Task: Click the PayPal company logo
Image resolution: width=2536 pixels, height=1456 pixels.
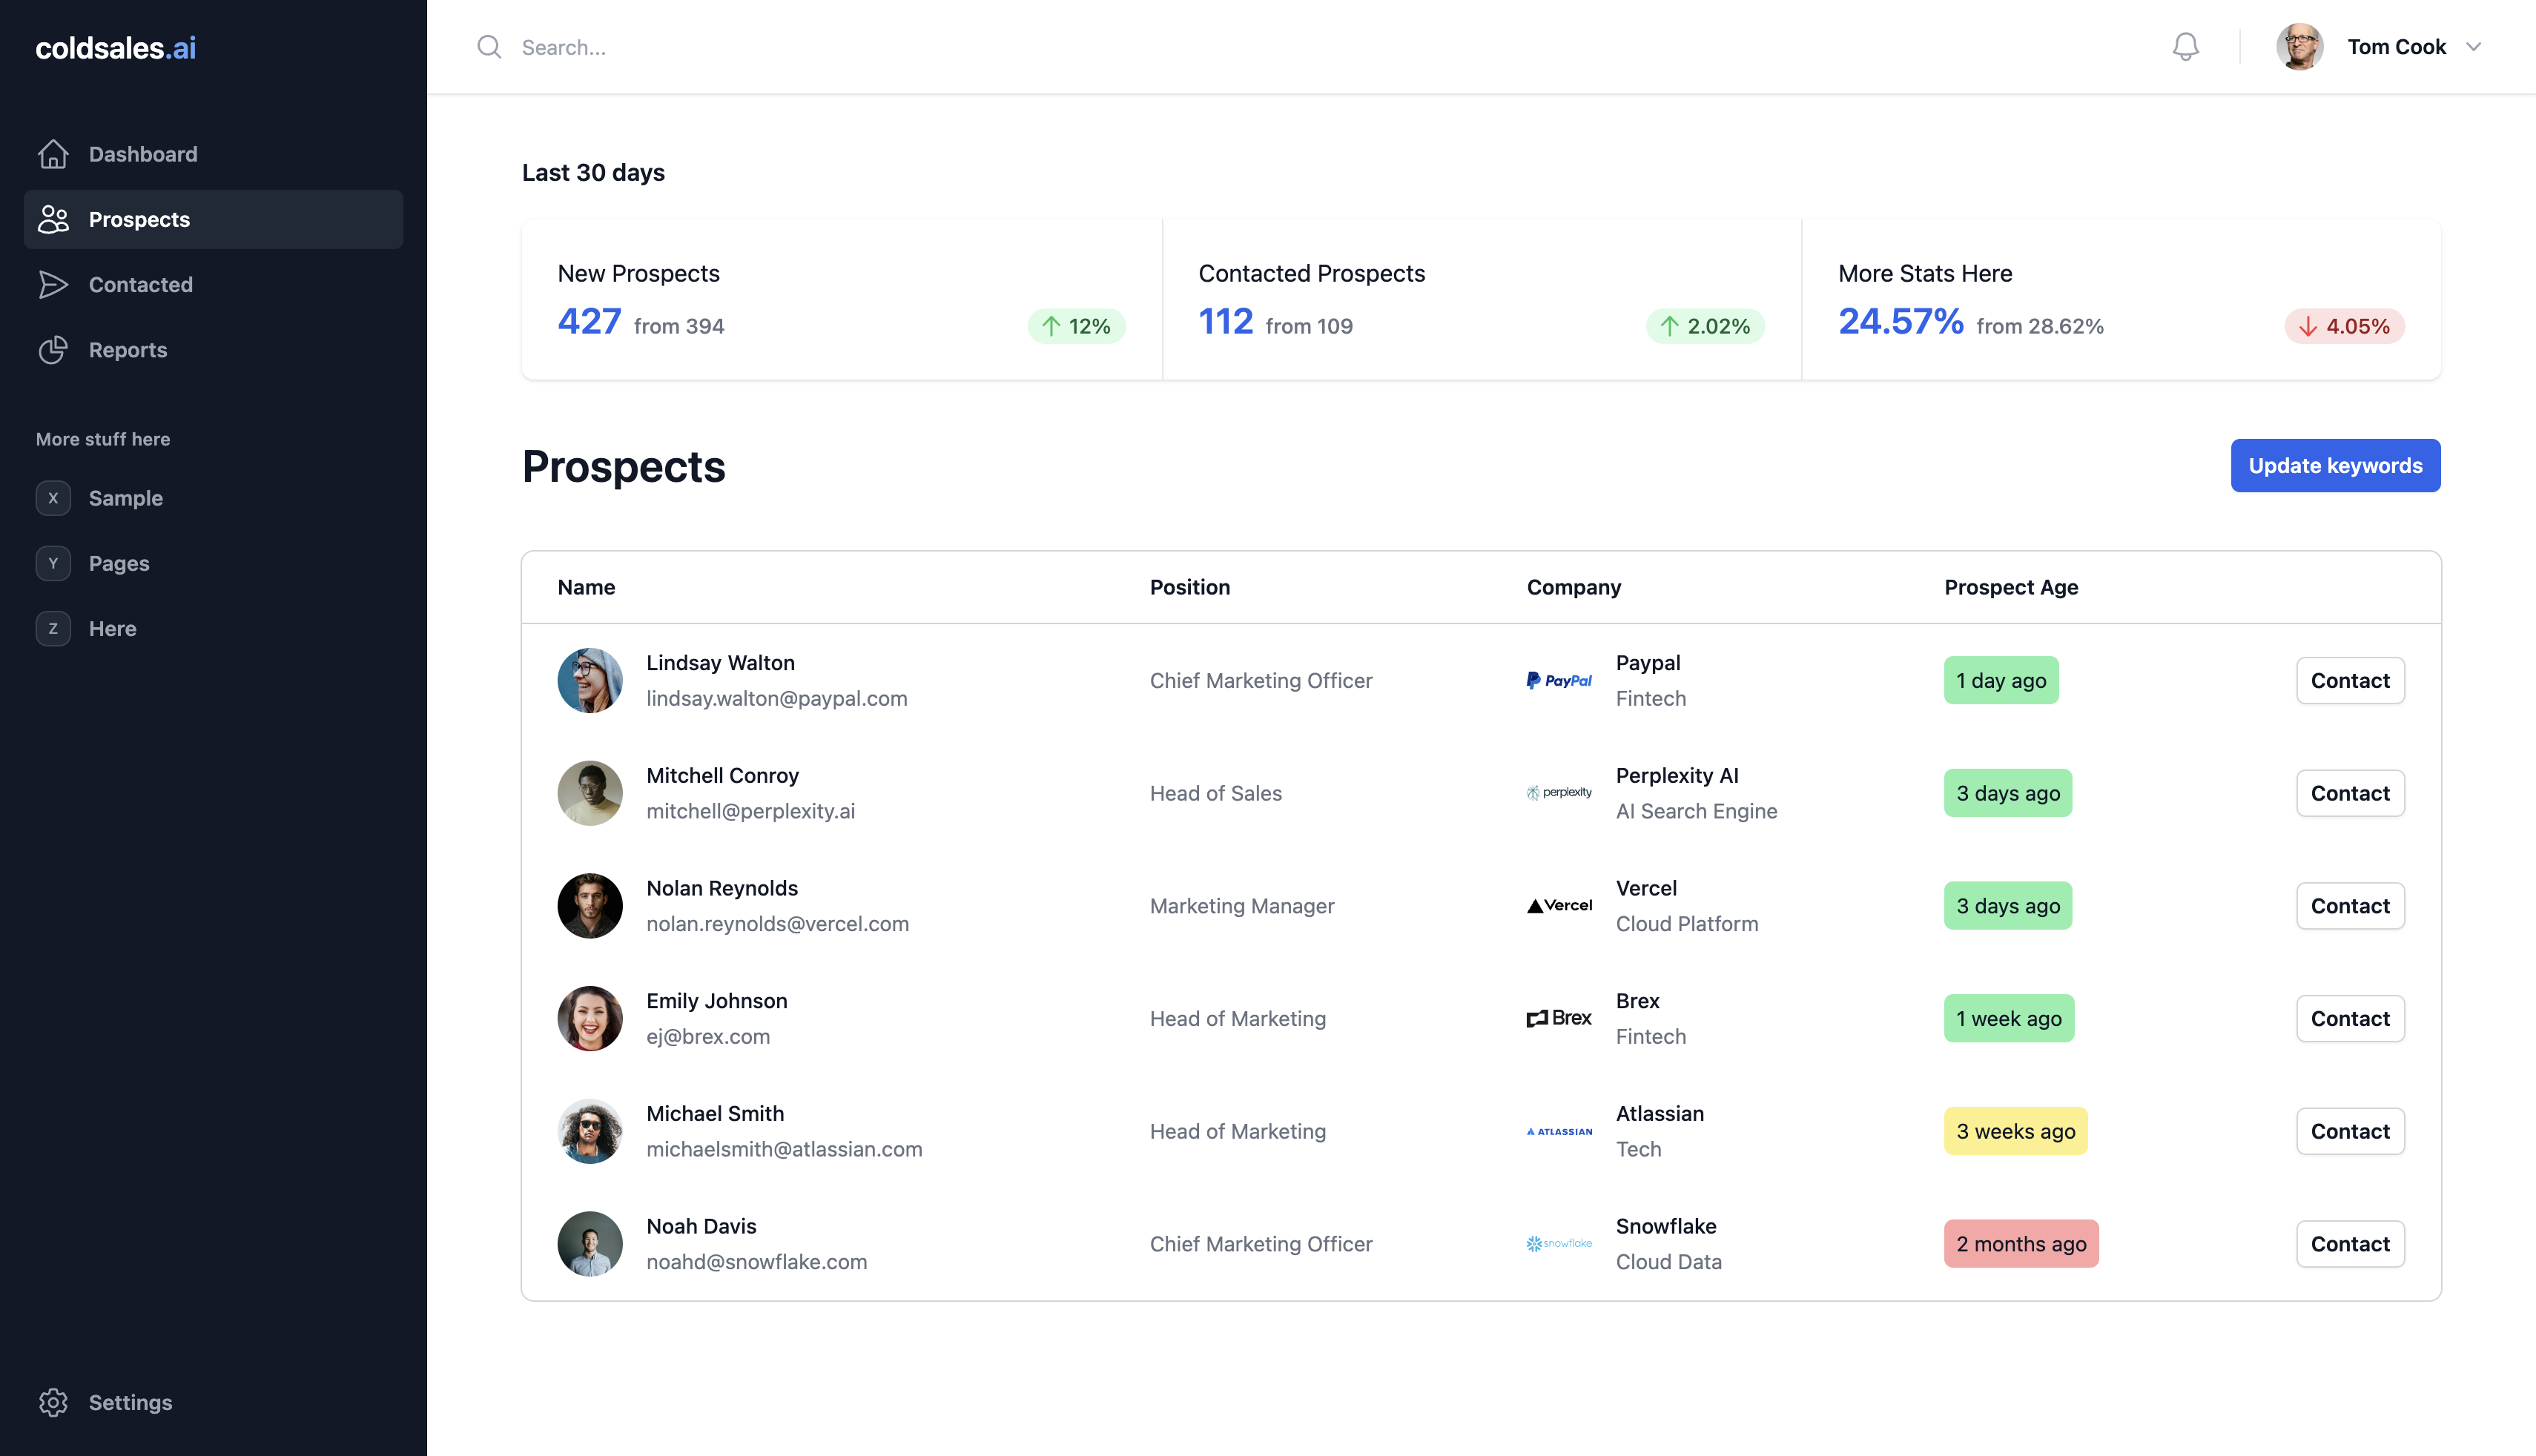Action: (x=1559, y=680)
